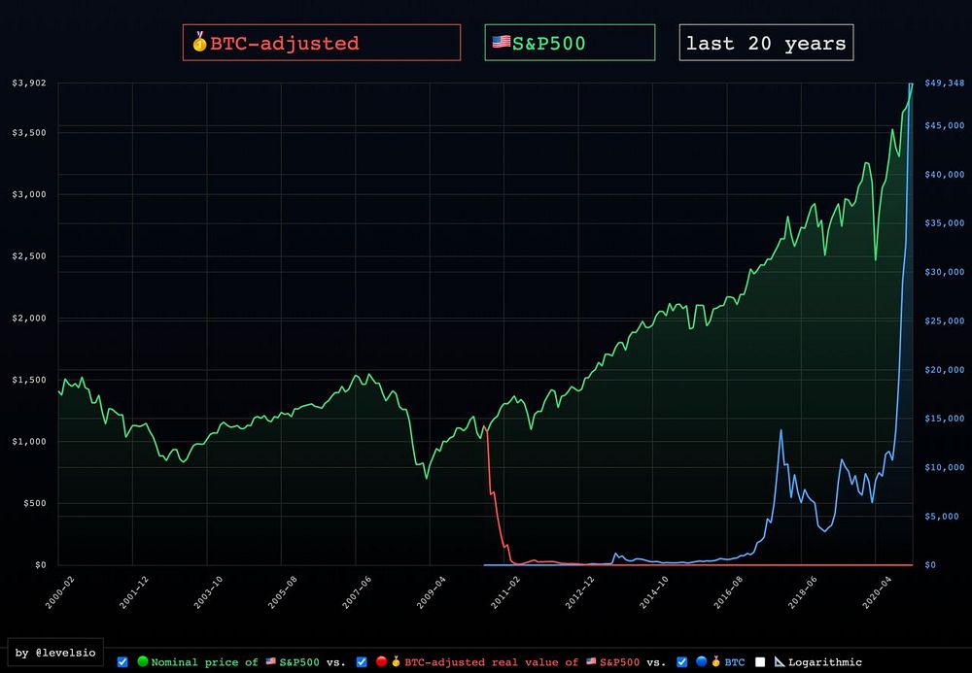Open the last 20 years range selector
This screenshot has height=673, width=972.
[766, 43]
